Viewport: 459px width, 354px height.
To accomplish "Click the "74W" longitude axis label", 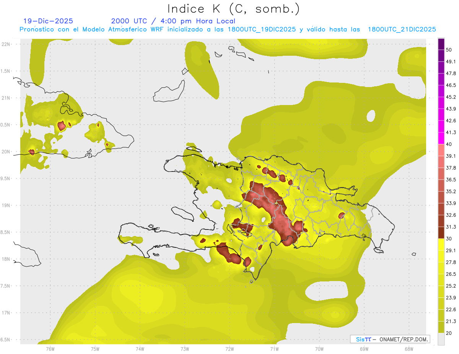I will [140, 349].
